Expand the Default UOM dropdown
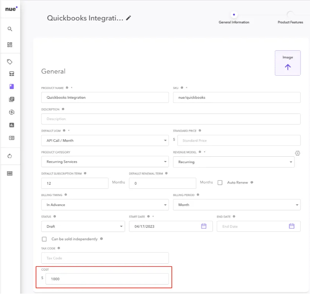 105,140
